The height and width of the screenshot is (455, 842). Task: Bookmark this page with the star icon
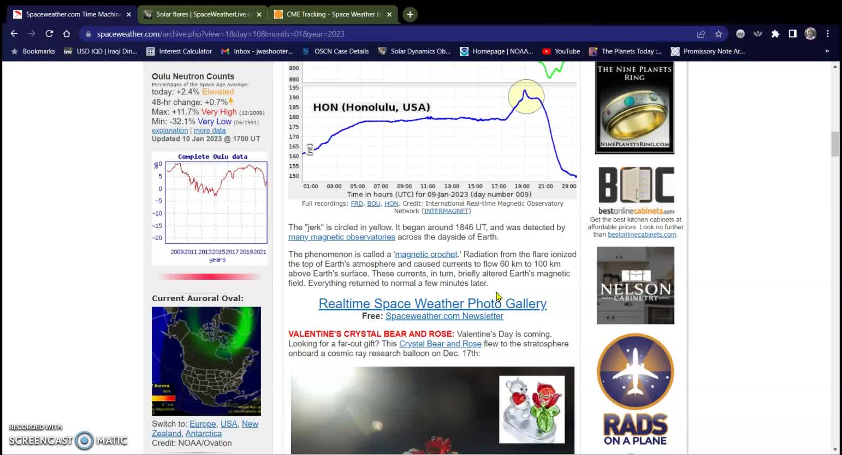click(719, 34)
